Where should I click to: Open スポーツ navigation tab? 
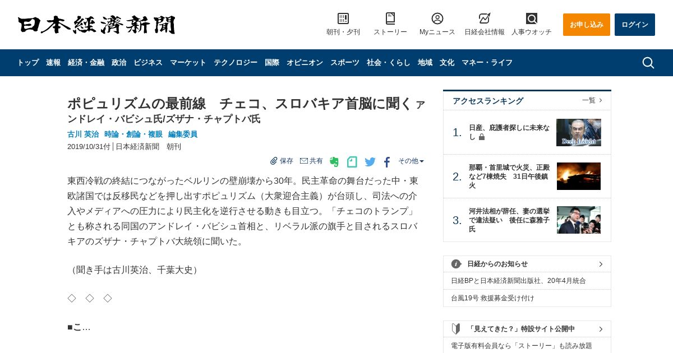[345, 63]
